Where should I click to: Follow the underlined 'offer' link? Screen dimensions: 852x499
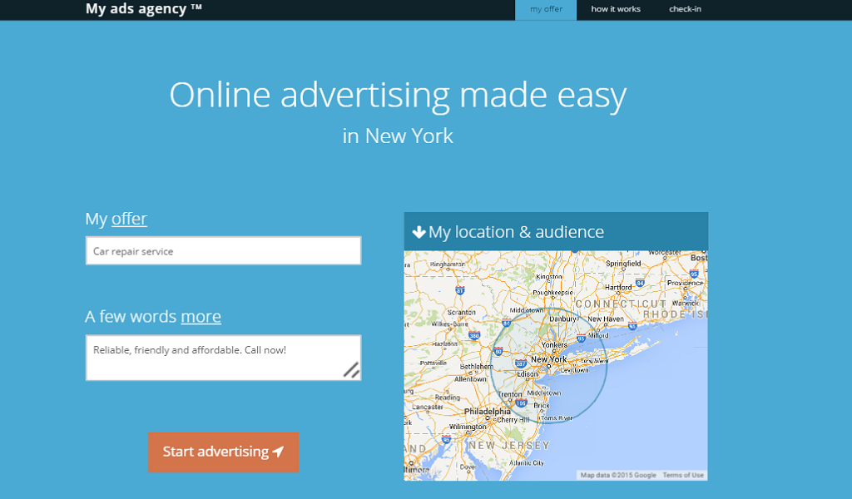(x=129, y=219)
